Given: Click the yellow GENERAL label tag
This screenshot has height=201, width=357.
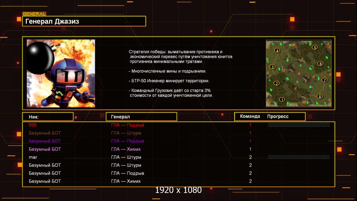Looking at the screenshot, I should coord(34,14).
